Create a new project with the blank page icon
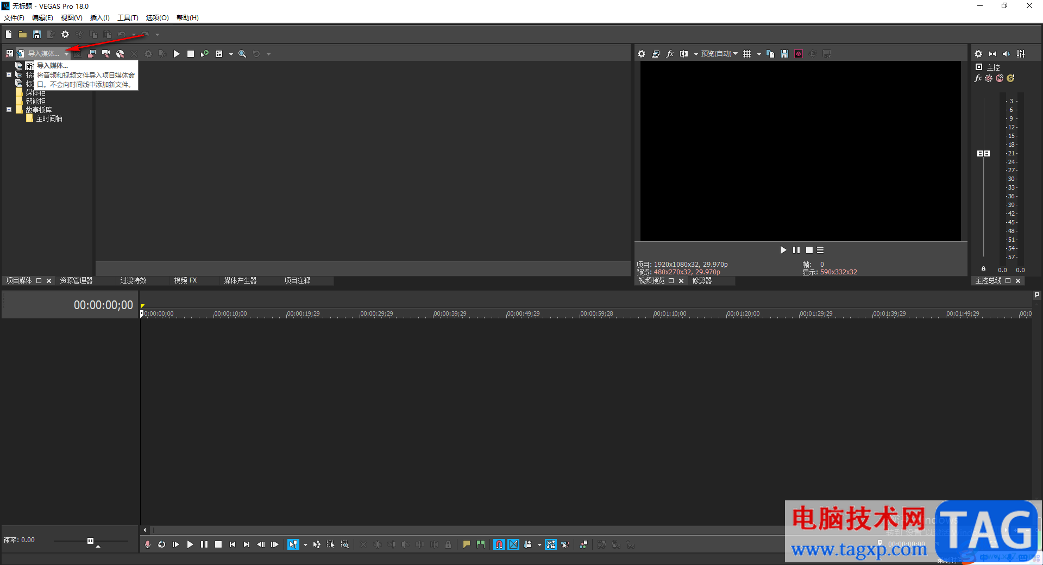Viewport: 1043px width, 565px height. tap(9, 34)
